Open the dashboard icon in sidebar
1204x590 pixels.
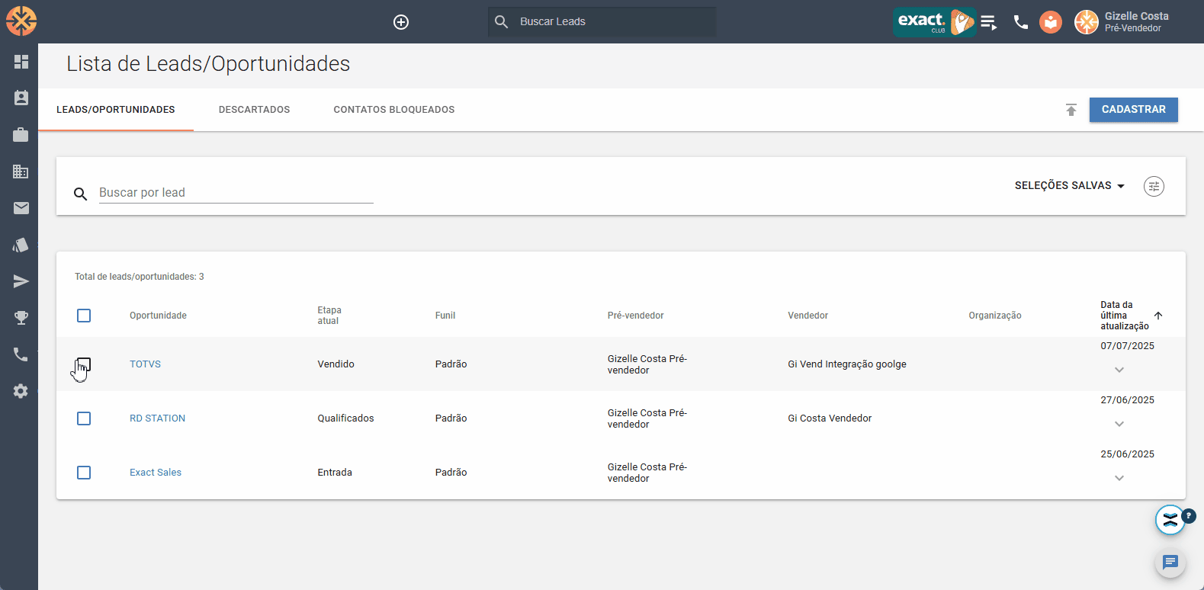tap(21, 62)
